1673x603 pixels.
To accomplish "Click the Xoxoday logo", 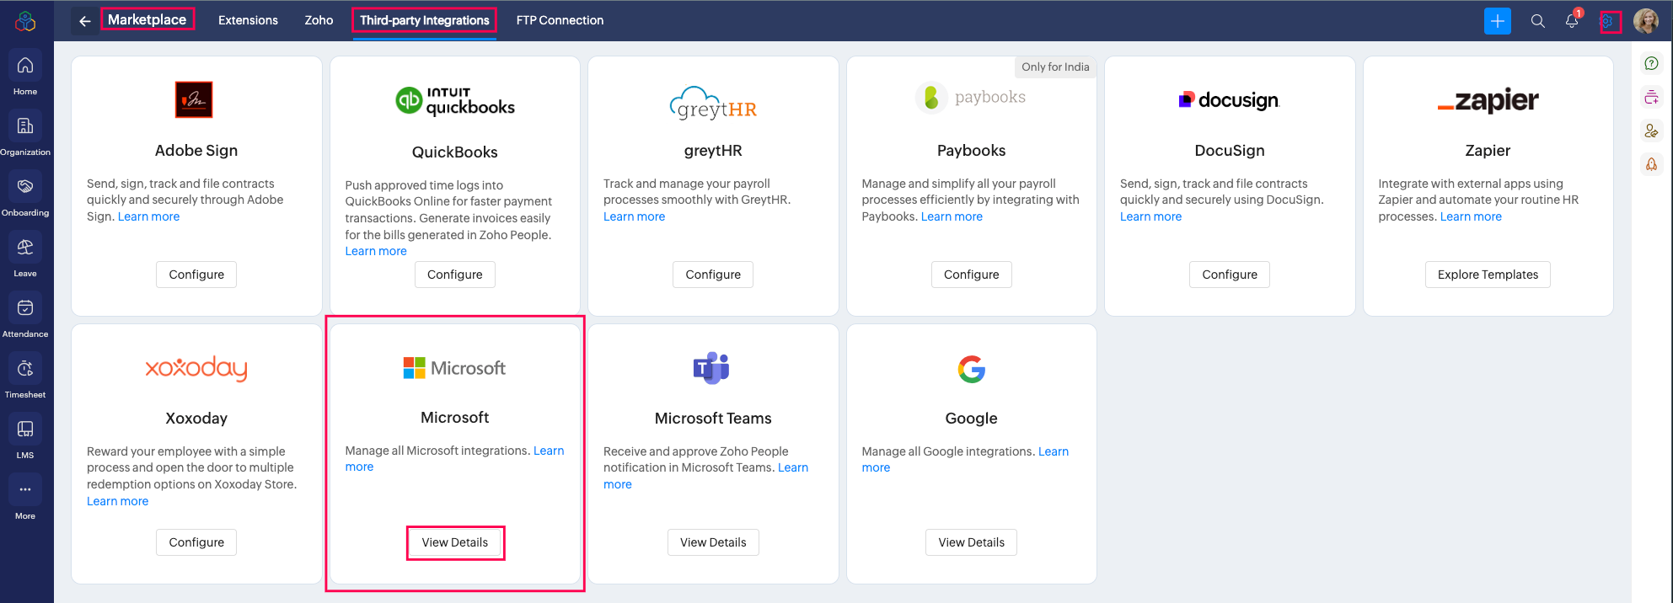I will pos(196,368).
